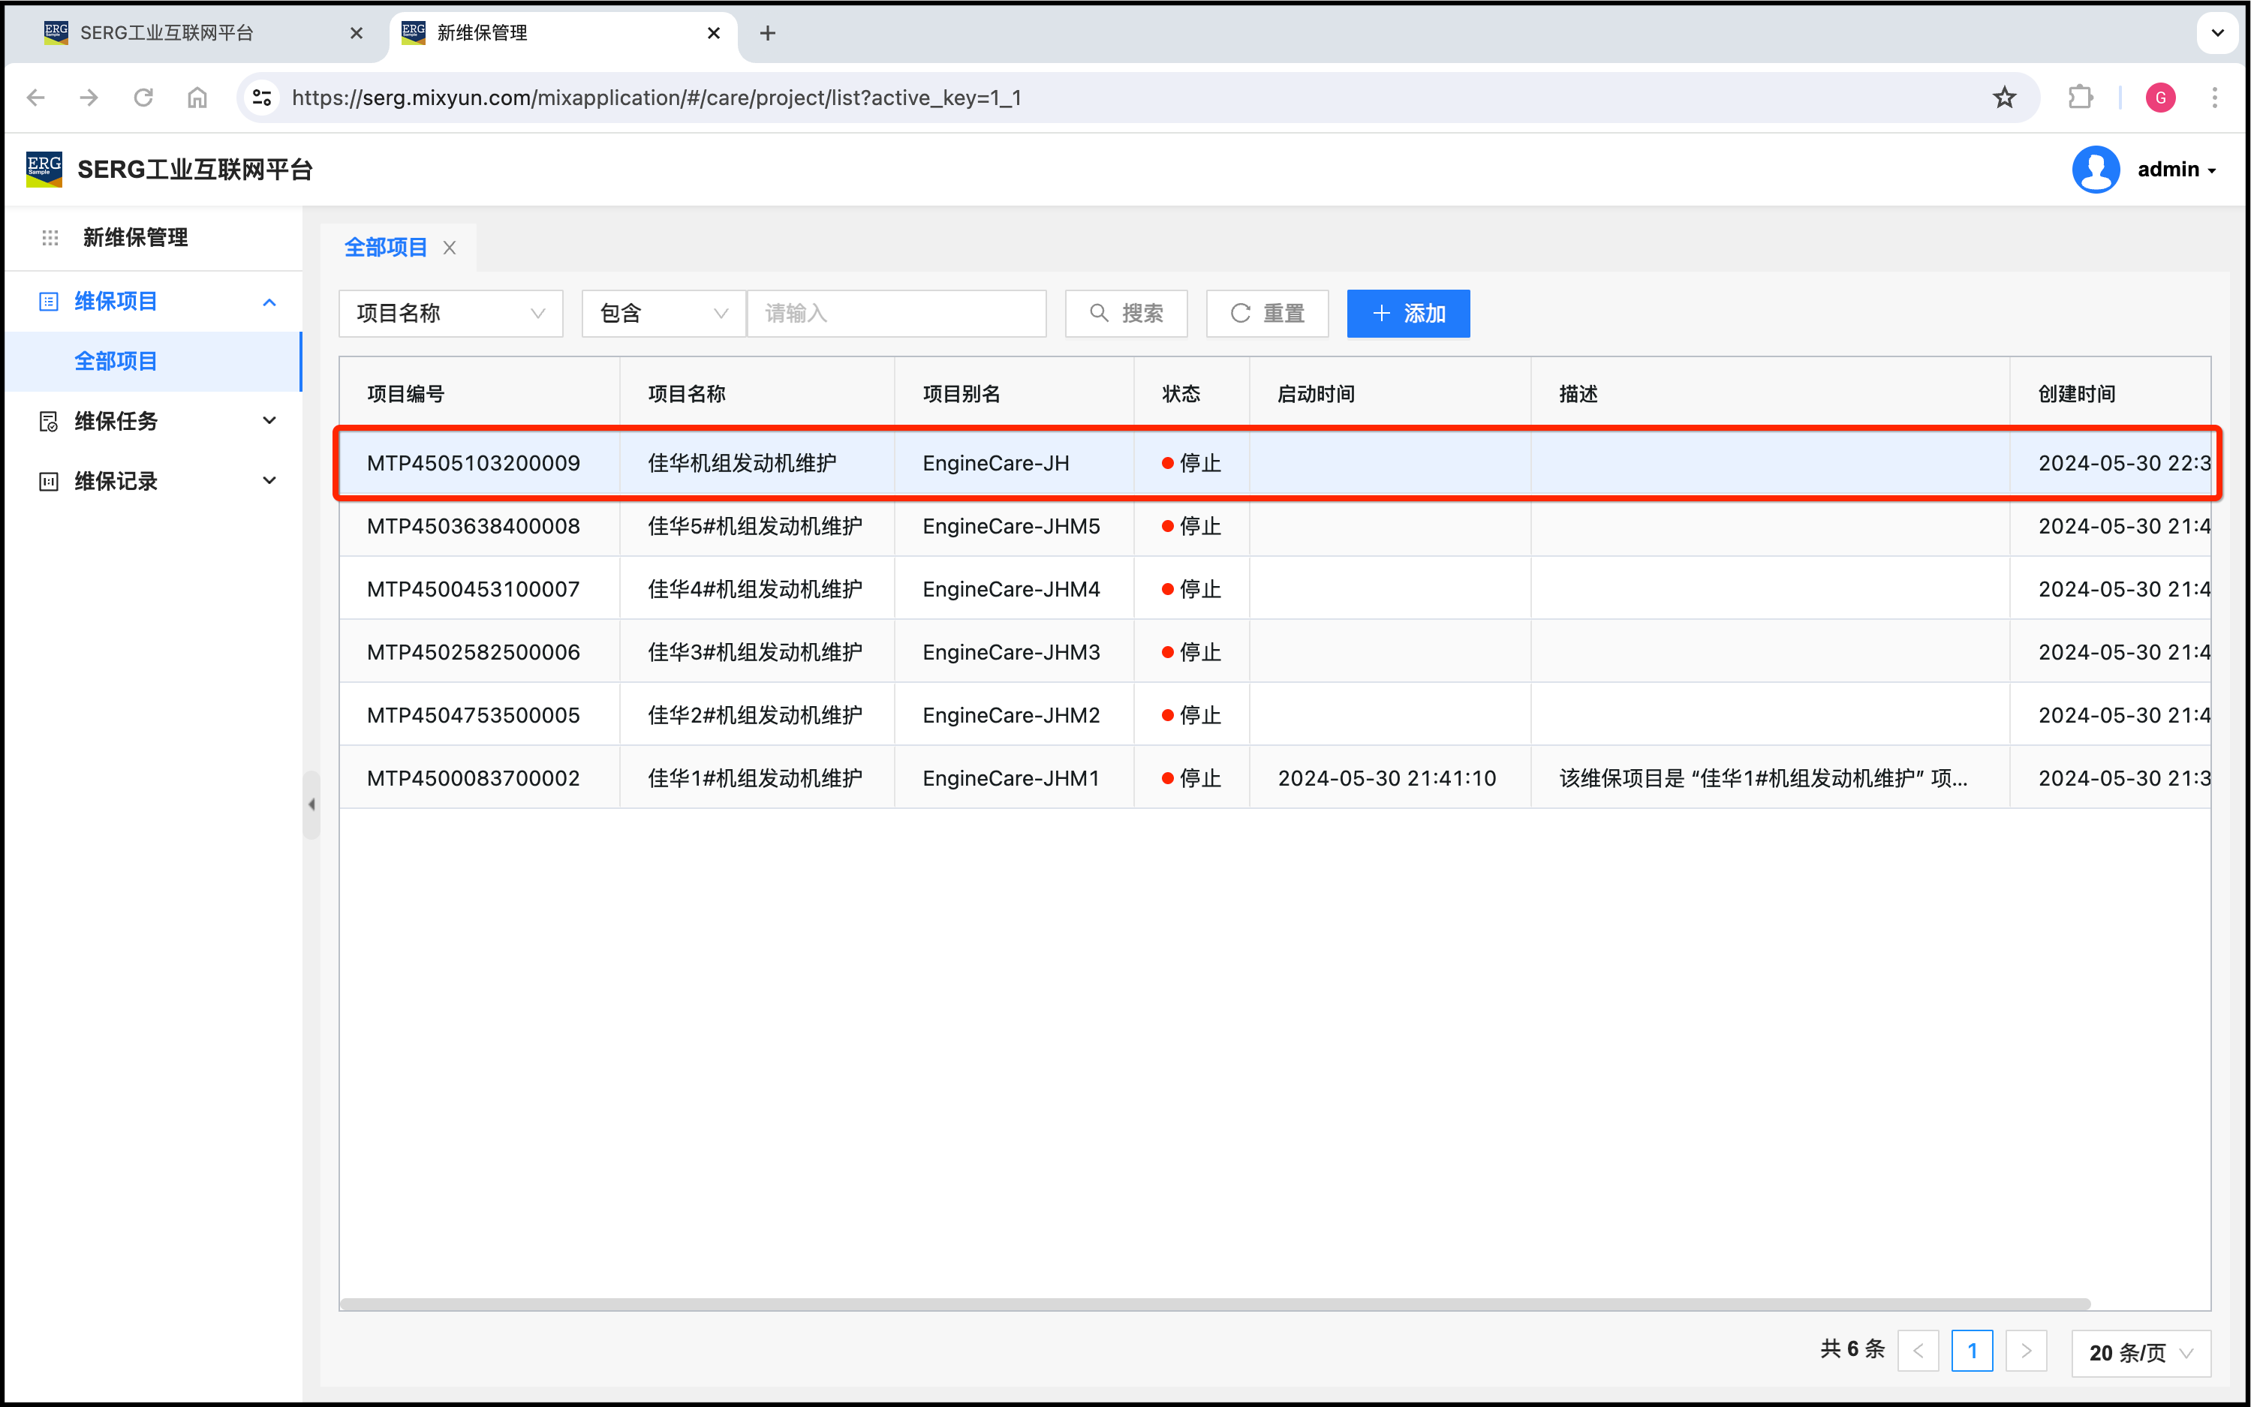Viewport: 2251px width, 1407px height.
Task: Open the 项目名称 filter field dropdown
Action: [450, 314]
